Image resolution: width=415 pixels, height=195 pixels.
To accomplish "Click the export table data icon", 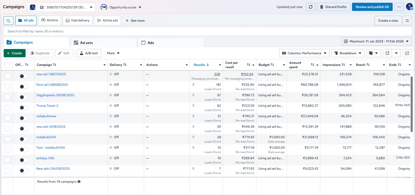I will point(387,53).
